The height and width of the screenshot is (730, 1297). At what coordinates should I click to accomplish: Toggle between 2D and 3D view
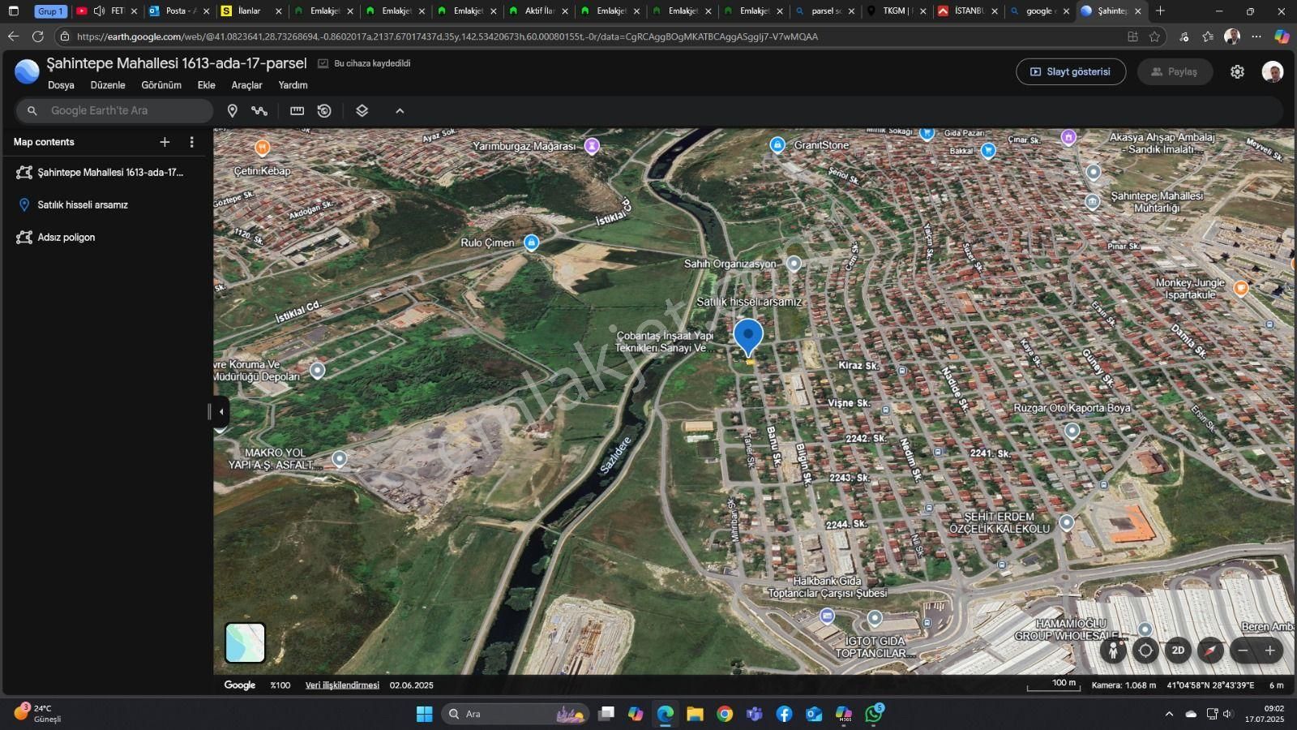[x=1178, y=651]
